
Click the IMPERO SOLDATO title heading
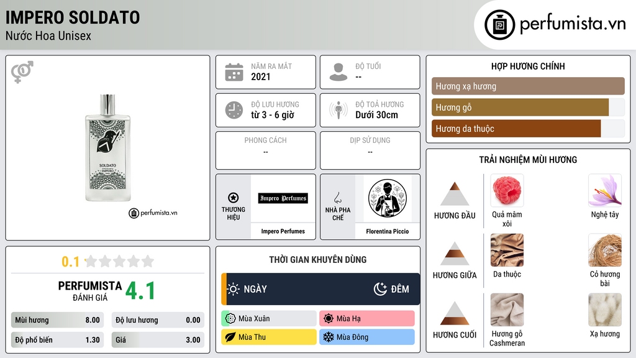point(73,17)
